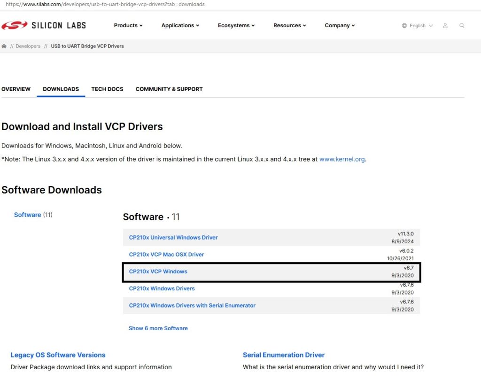Open the Tech Docs tab
The width and height of the screenshot is (481, 380).
(x=107, y=89)
